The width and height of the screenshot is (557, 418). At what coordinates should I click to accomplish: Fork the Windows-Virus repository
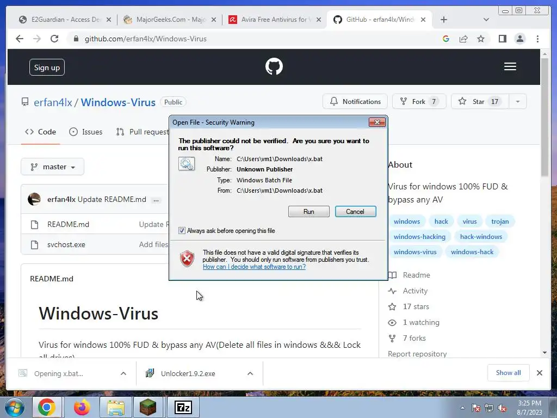coord(419,102)
